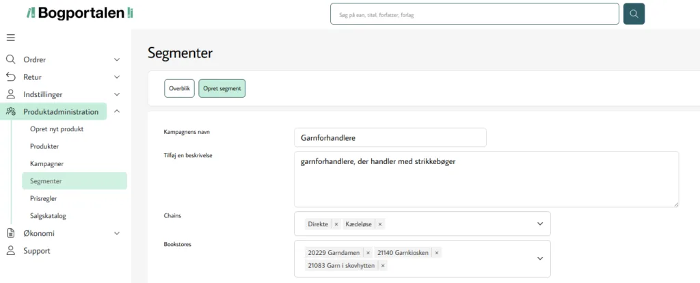Click the Support person icon
The image size is (700, 283).
[x=11, y=250]
